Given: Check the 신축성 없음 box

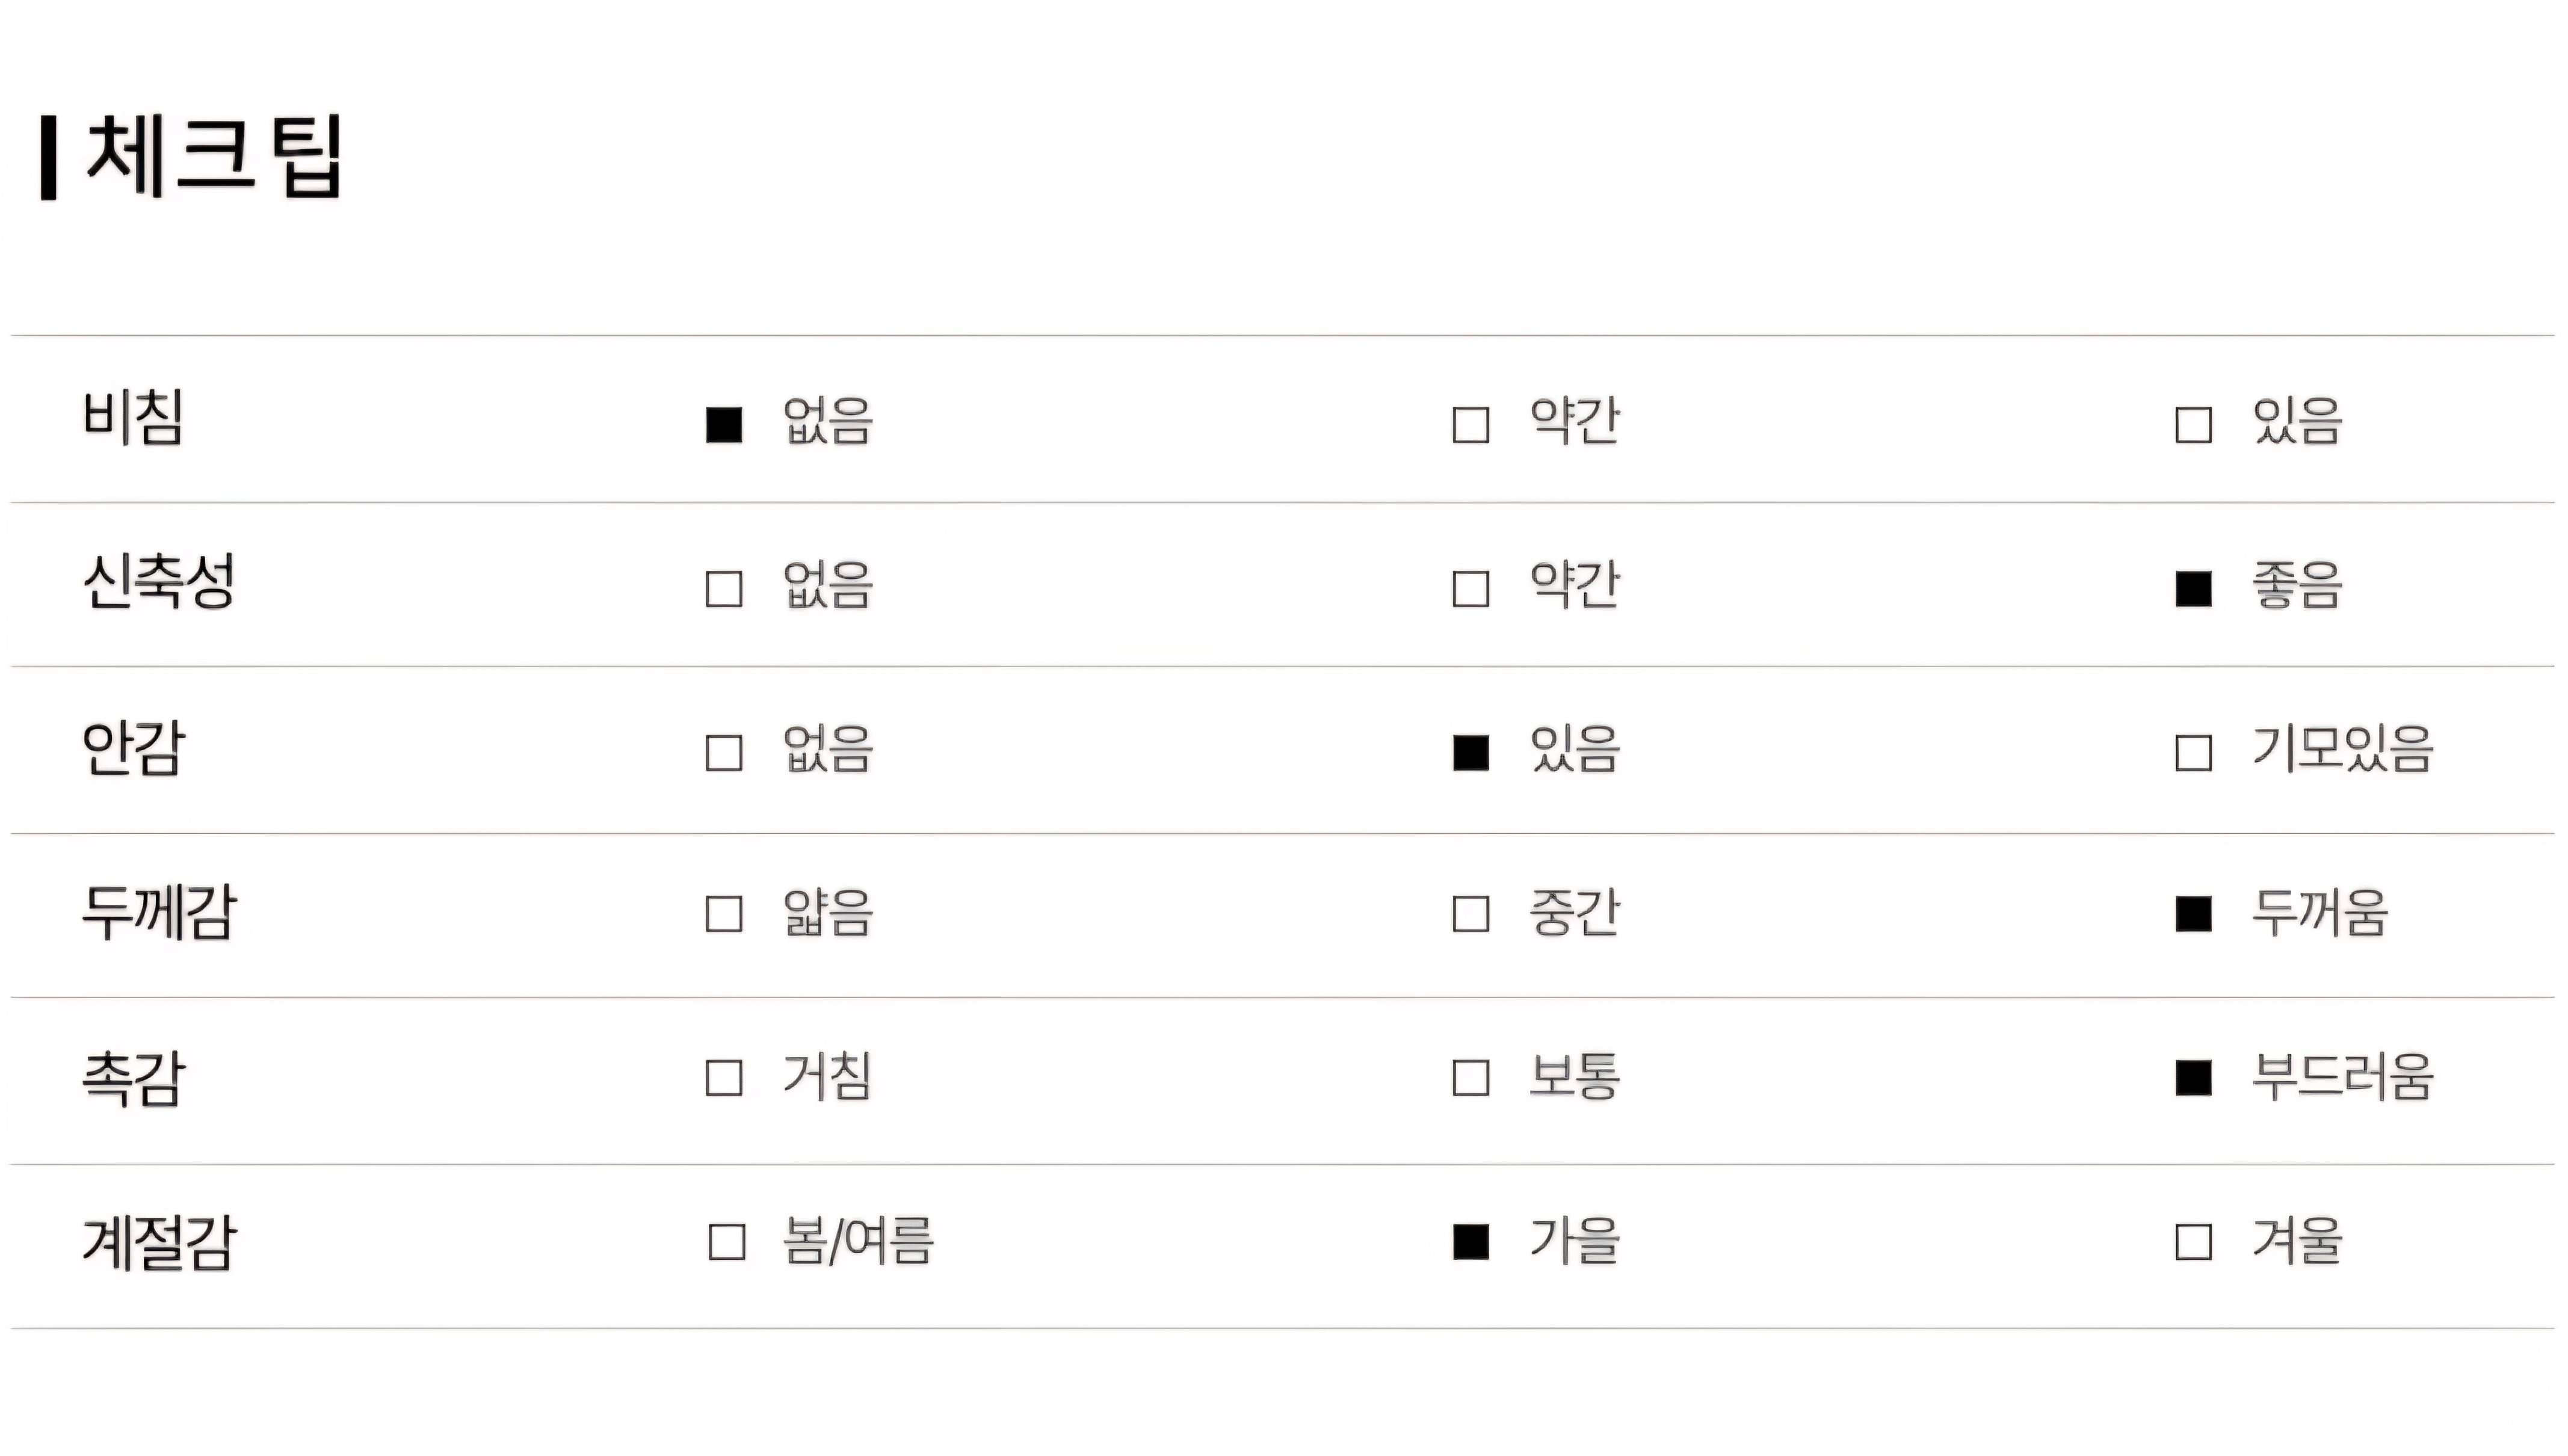Looking at the screenshot, I should [x=724, y=589].
